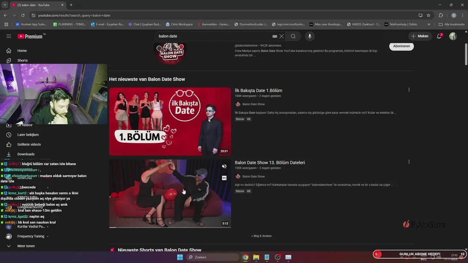Click the channel avatar under 13. Bölüm Dateleri

(x=238, y=176)
